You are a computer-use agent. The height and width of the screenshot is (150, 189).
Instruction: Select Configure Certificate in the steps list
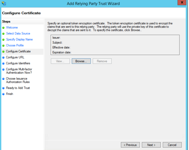point(18,51)
